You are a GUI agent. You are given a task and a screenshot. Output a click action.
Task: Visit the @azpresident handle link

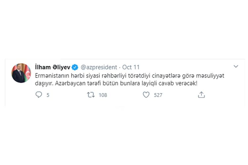coord(99,67)
